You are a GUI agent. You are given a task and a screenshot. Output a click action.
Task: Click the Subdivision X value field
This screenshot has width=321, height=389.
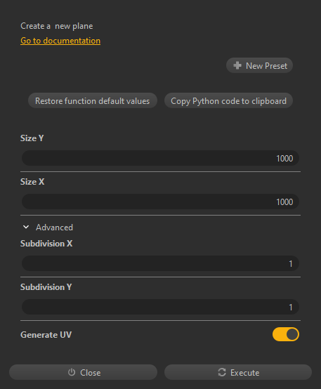point(160,263)
